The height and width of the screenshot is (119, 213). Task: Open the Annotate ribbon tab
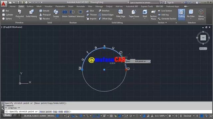(81, 6)
